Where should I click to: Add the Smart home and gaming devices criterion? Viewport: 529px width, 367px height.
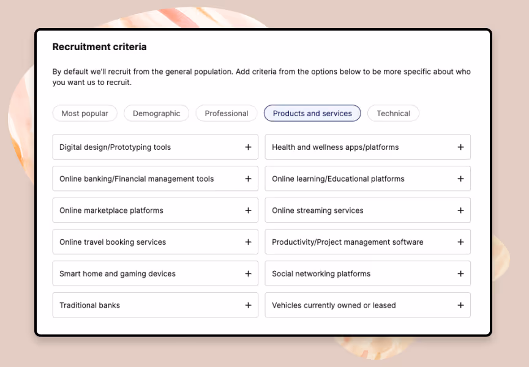pos(248,273)
